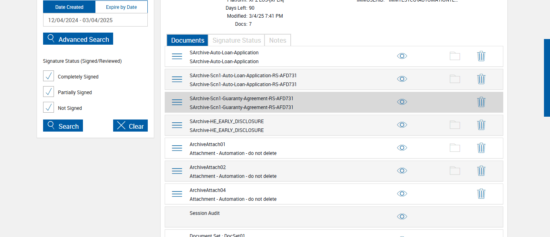
Task: Open hamburger menu for SArchive-HE_EARLY_DISCLOSURE row
Action: tap(177, 125)
